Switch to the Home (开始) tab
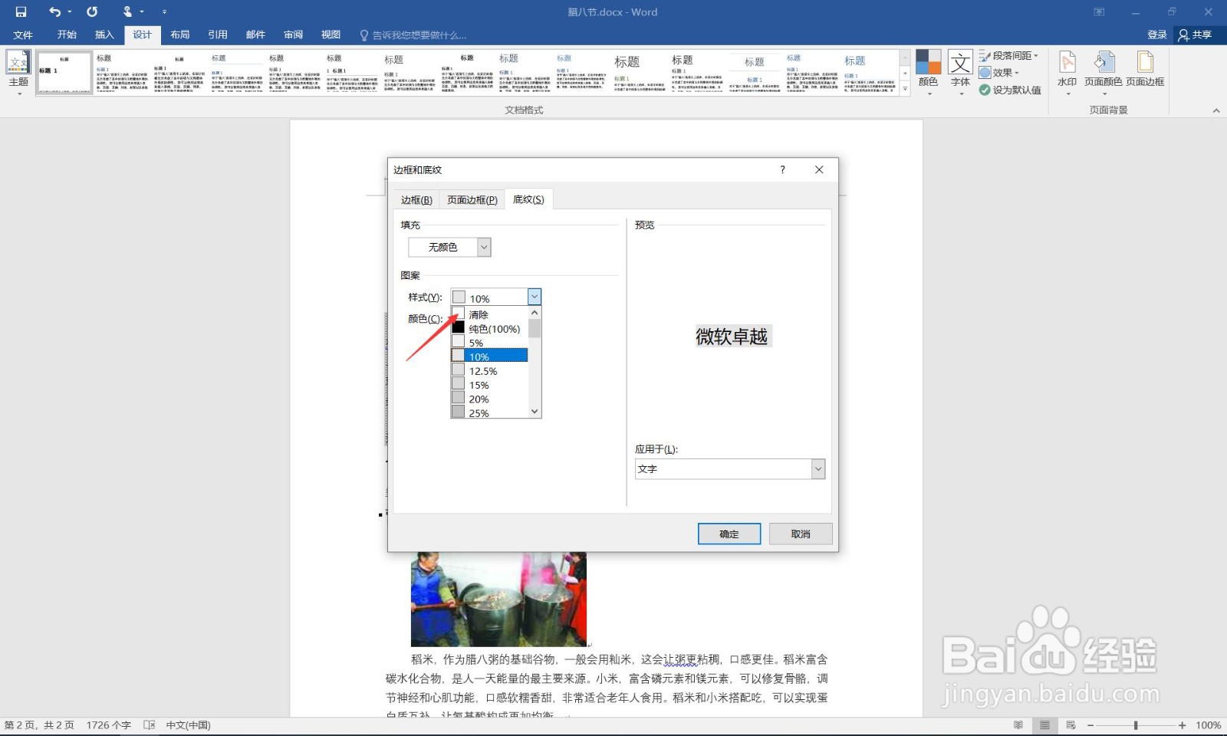The width and height of the screenshot is (1227, 736). 67,34
